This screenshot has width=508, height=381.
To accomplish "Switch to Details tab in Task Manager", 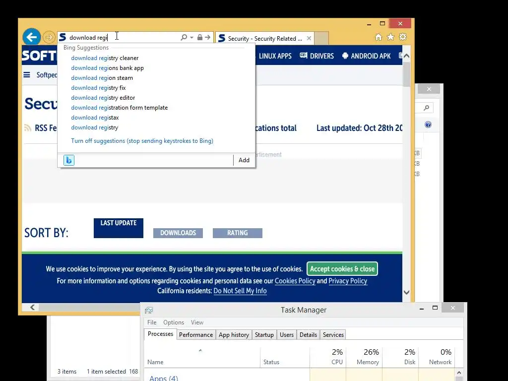I will click(308, 335).
